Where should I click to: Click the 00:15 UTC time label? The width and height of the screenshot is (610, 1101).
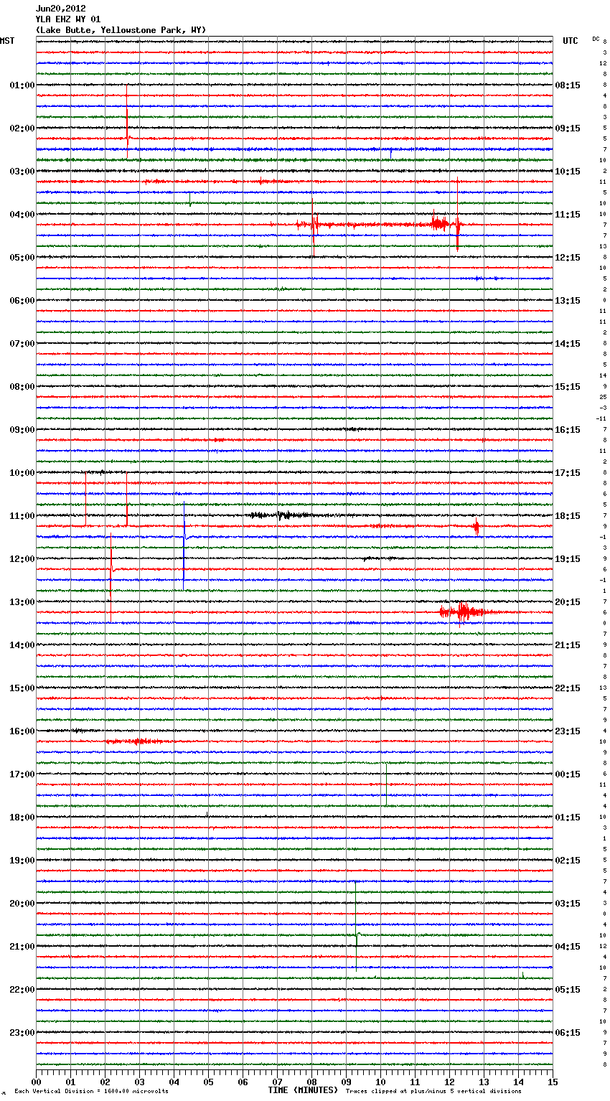pyautogui.click(x=568, y=774)
